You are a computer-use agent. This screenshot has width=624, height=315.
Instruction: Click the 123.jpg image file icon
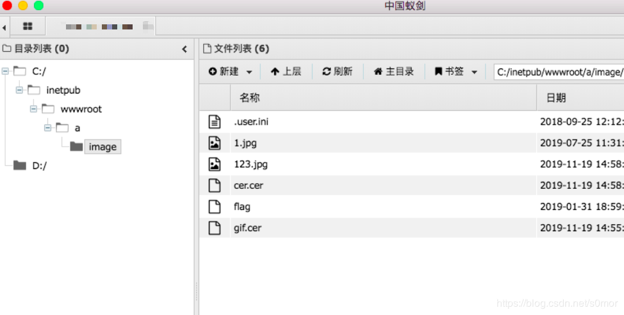215,164
